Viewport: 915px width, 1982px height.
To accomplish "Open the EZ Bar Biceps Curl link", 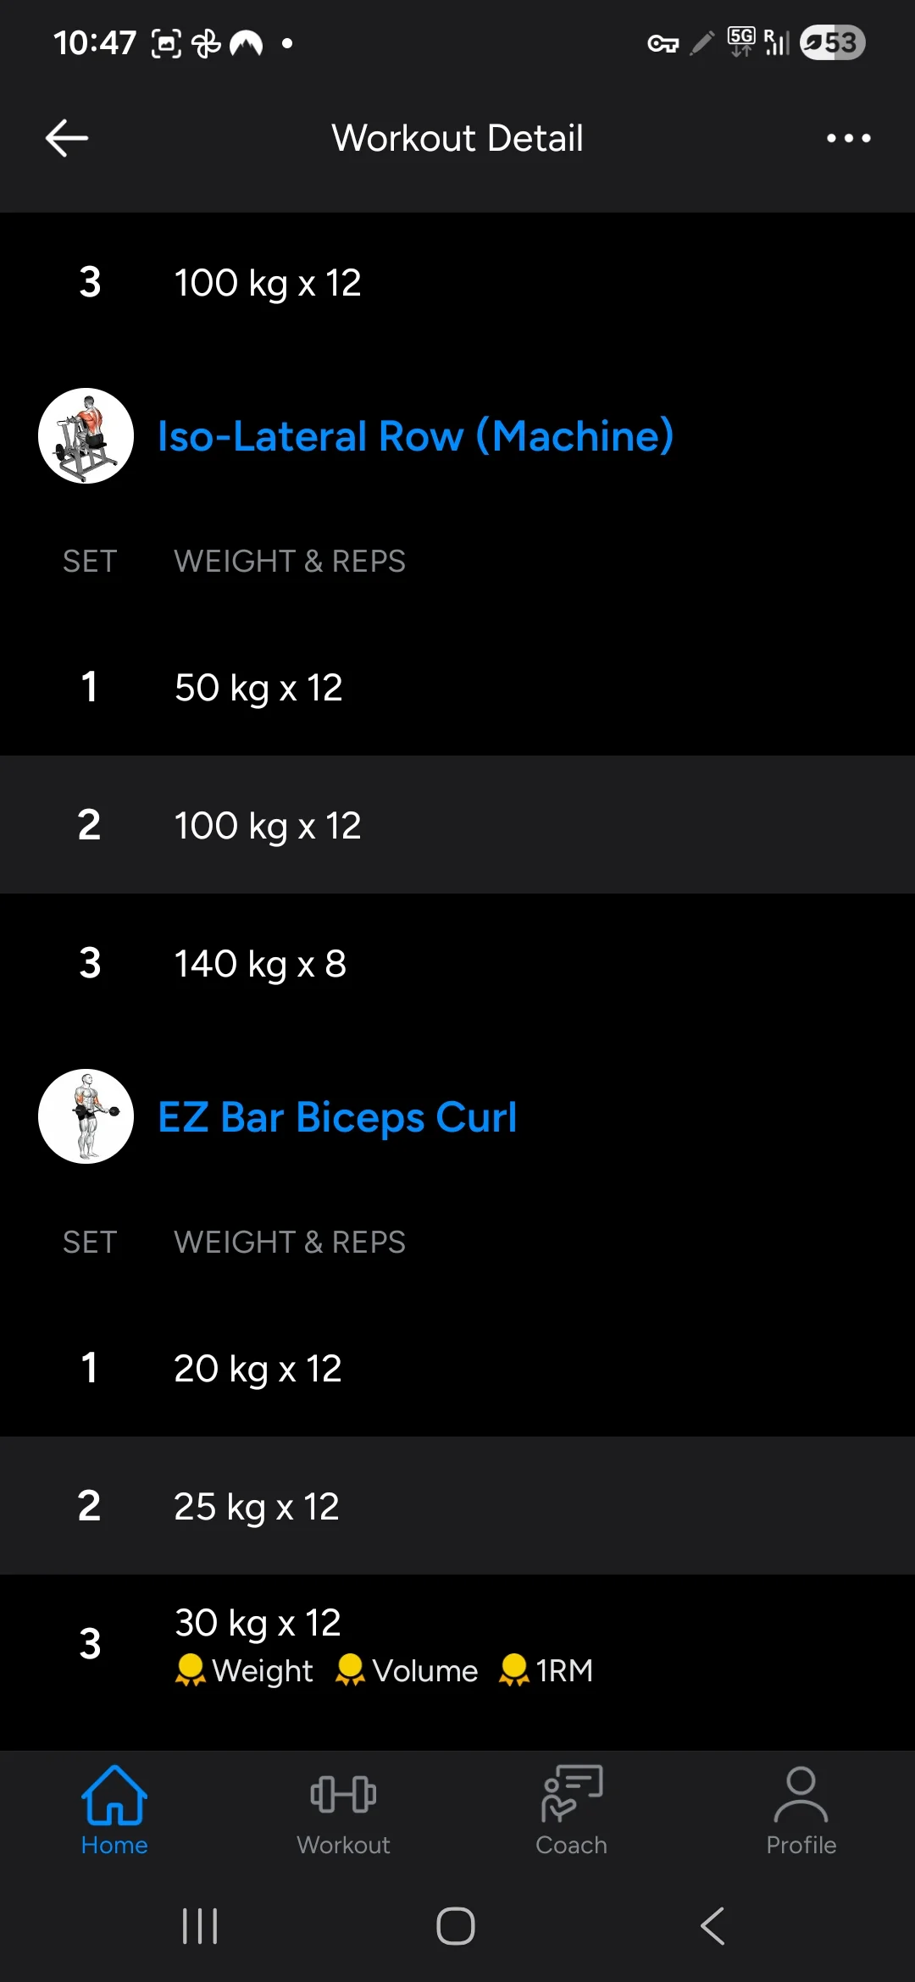I will (337, 1117).
